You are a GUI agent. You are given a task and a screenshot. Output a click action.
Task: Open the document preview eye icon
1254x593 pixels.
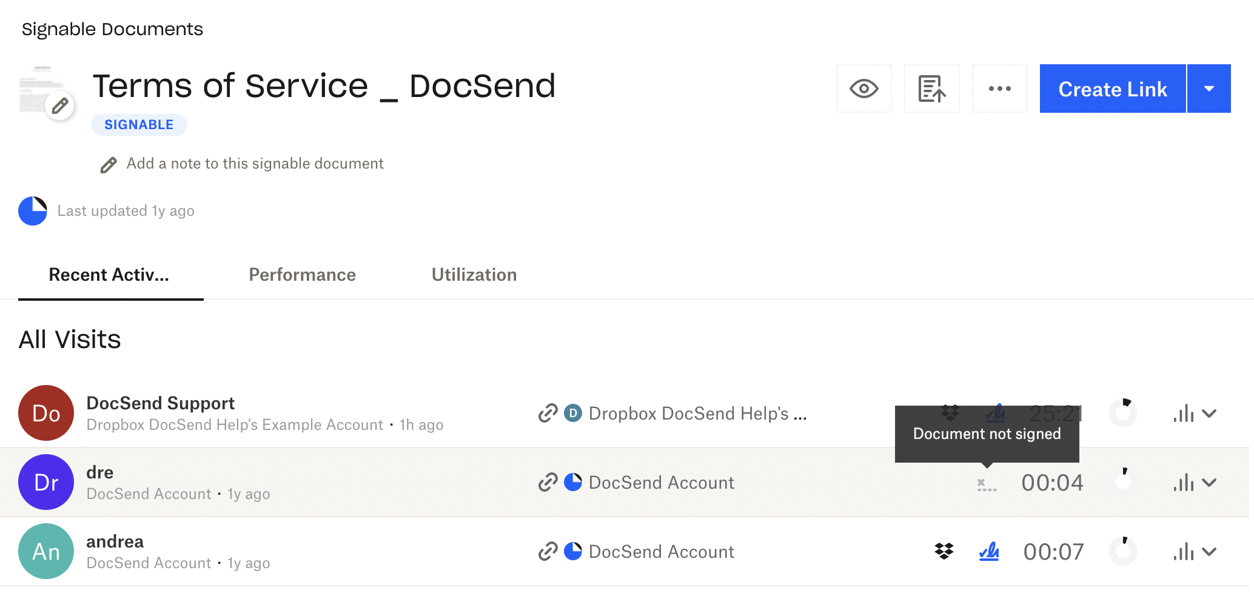click(x=863, y=89)
